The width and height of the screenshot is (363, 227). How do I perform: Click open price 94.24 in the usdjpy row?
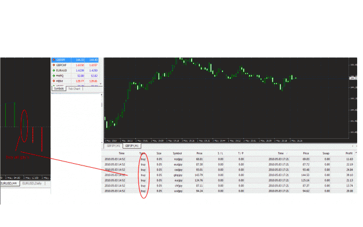point(199,191)
